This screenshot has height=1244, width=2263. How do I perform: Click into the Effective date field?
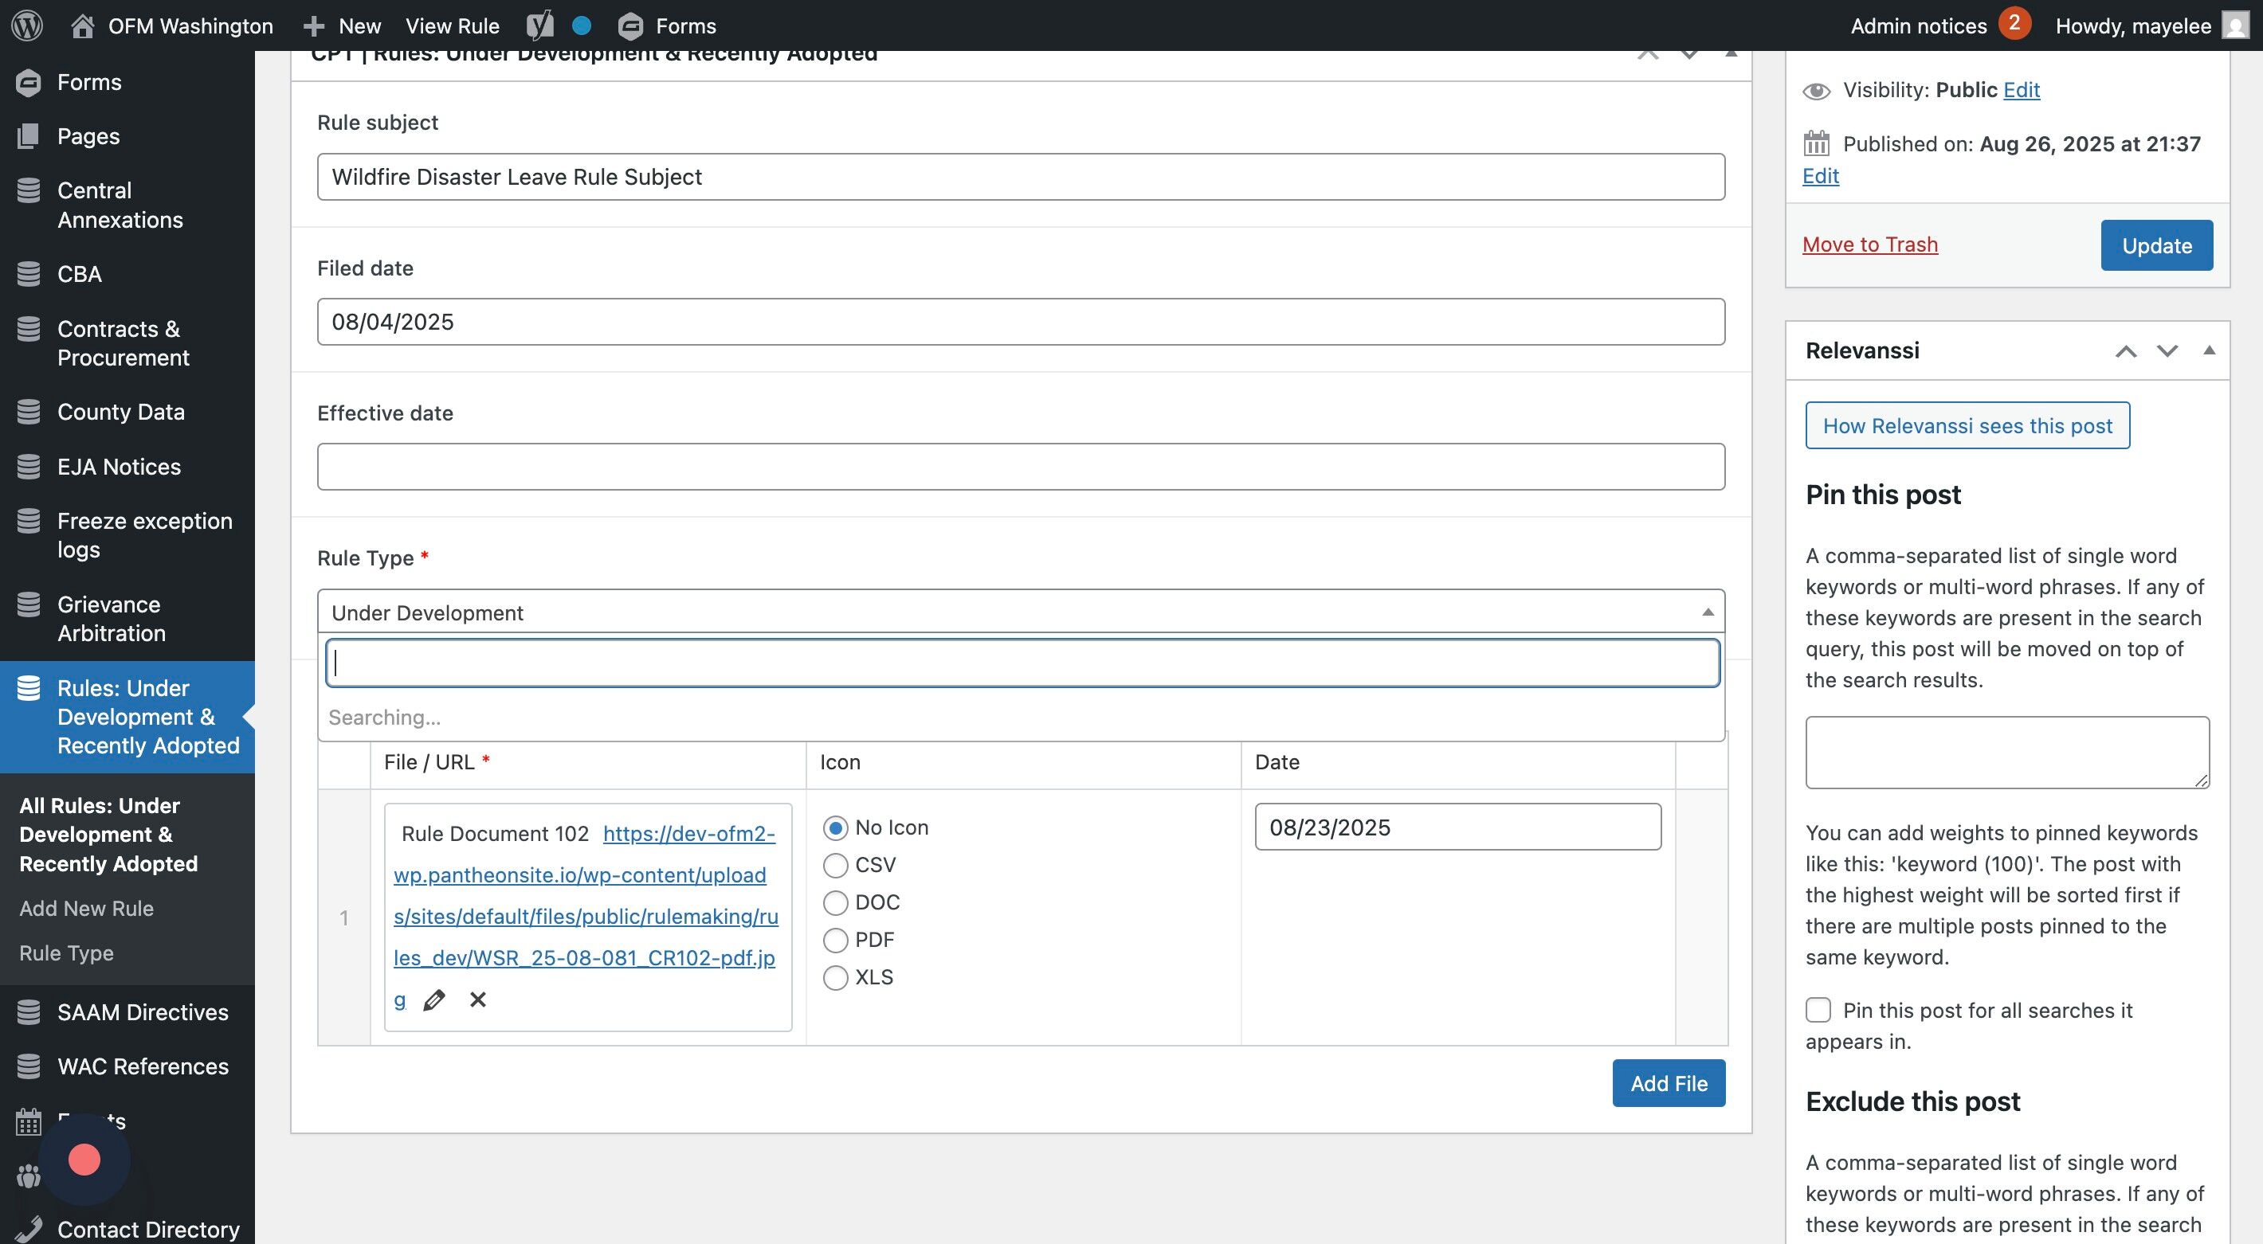(1020, 467)
